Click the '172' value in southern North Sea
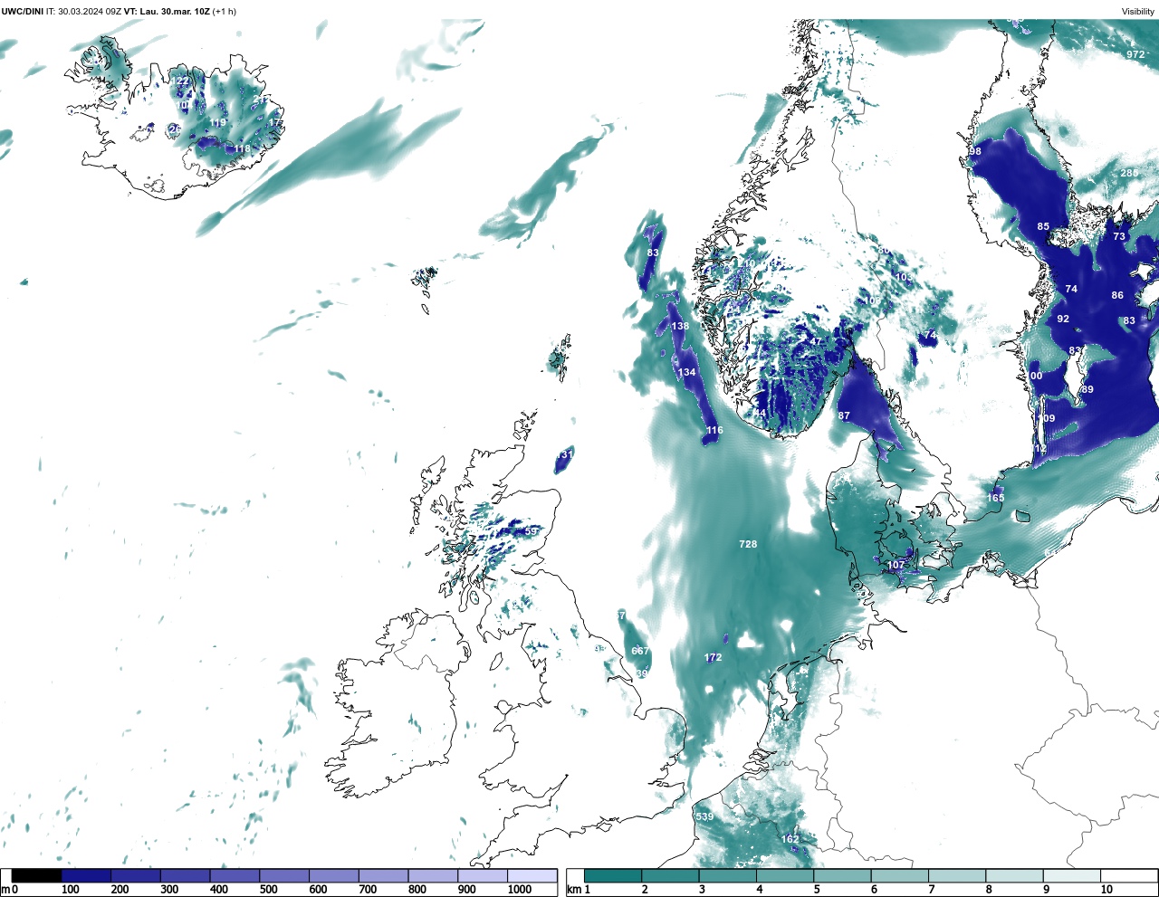This screenshot has height=897, width=1159. (714, 657)
